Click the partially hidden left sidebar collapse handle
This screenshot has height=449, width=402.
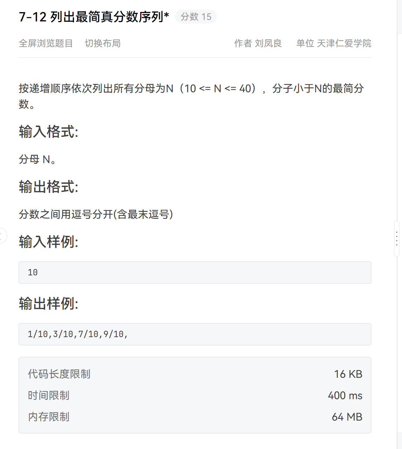[2, 235]
